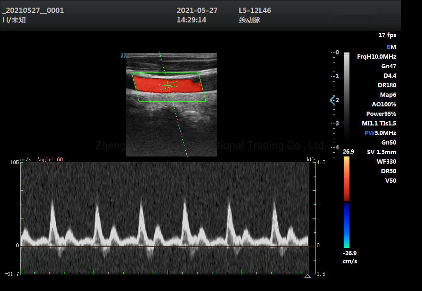422x291 pixels.
Task: Click the green color Doppler ROI box
Action: [169, 87]
